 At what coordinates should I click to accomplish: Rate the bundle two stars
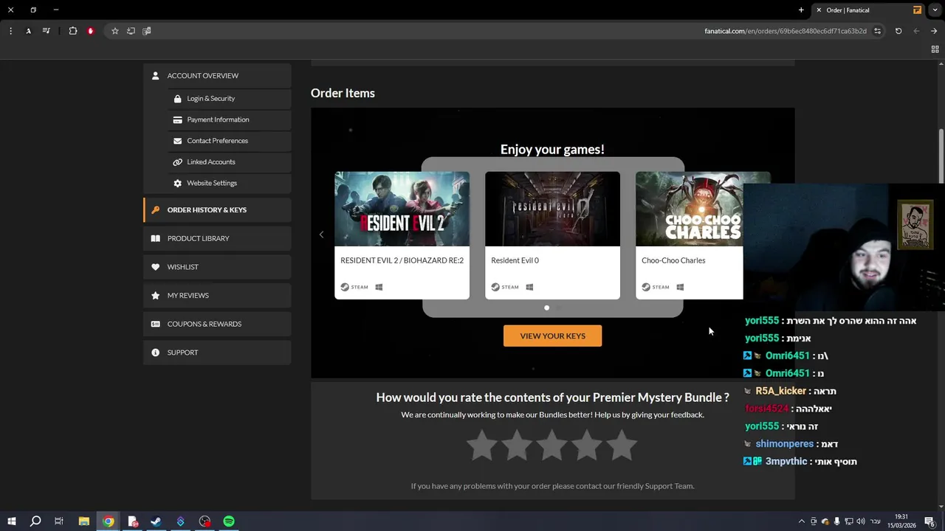pyautogui.click(x=517, y=445)
